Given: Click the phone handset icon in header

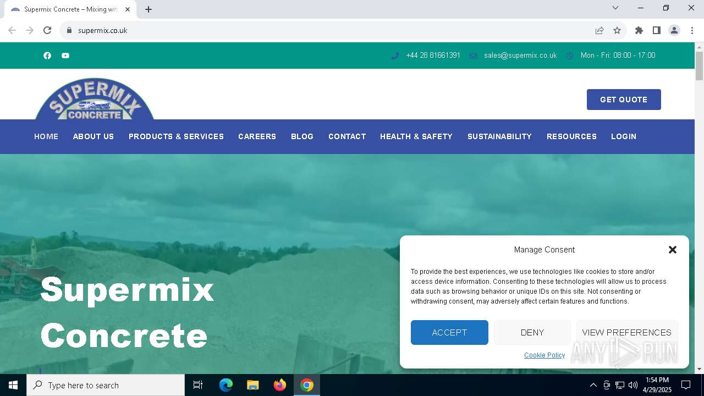Looking at the screenshot, I should [x=395, y=56].
